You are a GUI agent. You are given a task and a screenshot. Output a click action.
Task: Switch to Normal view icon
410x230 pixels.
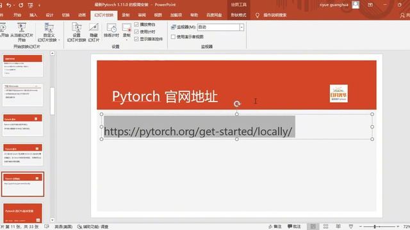(313, 226)
